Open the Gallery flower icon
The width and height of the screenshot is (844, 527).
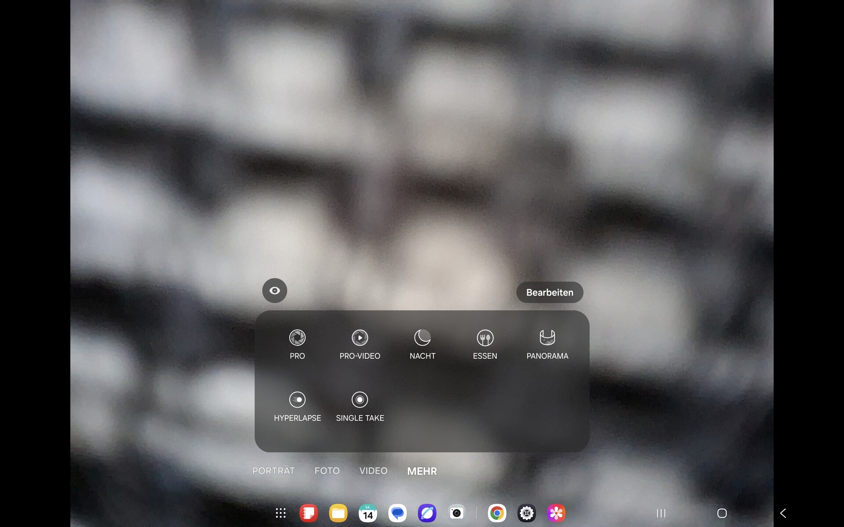coord(556,513)
